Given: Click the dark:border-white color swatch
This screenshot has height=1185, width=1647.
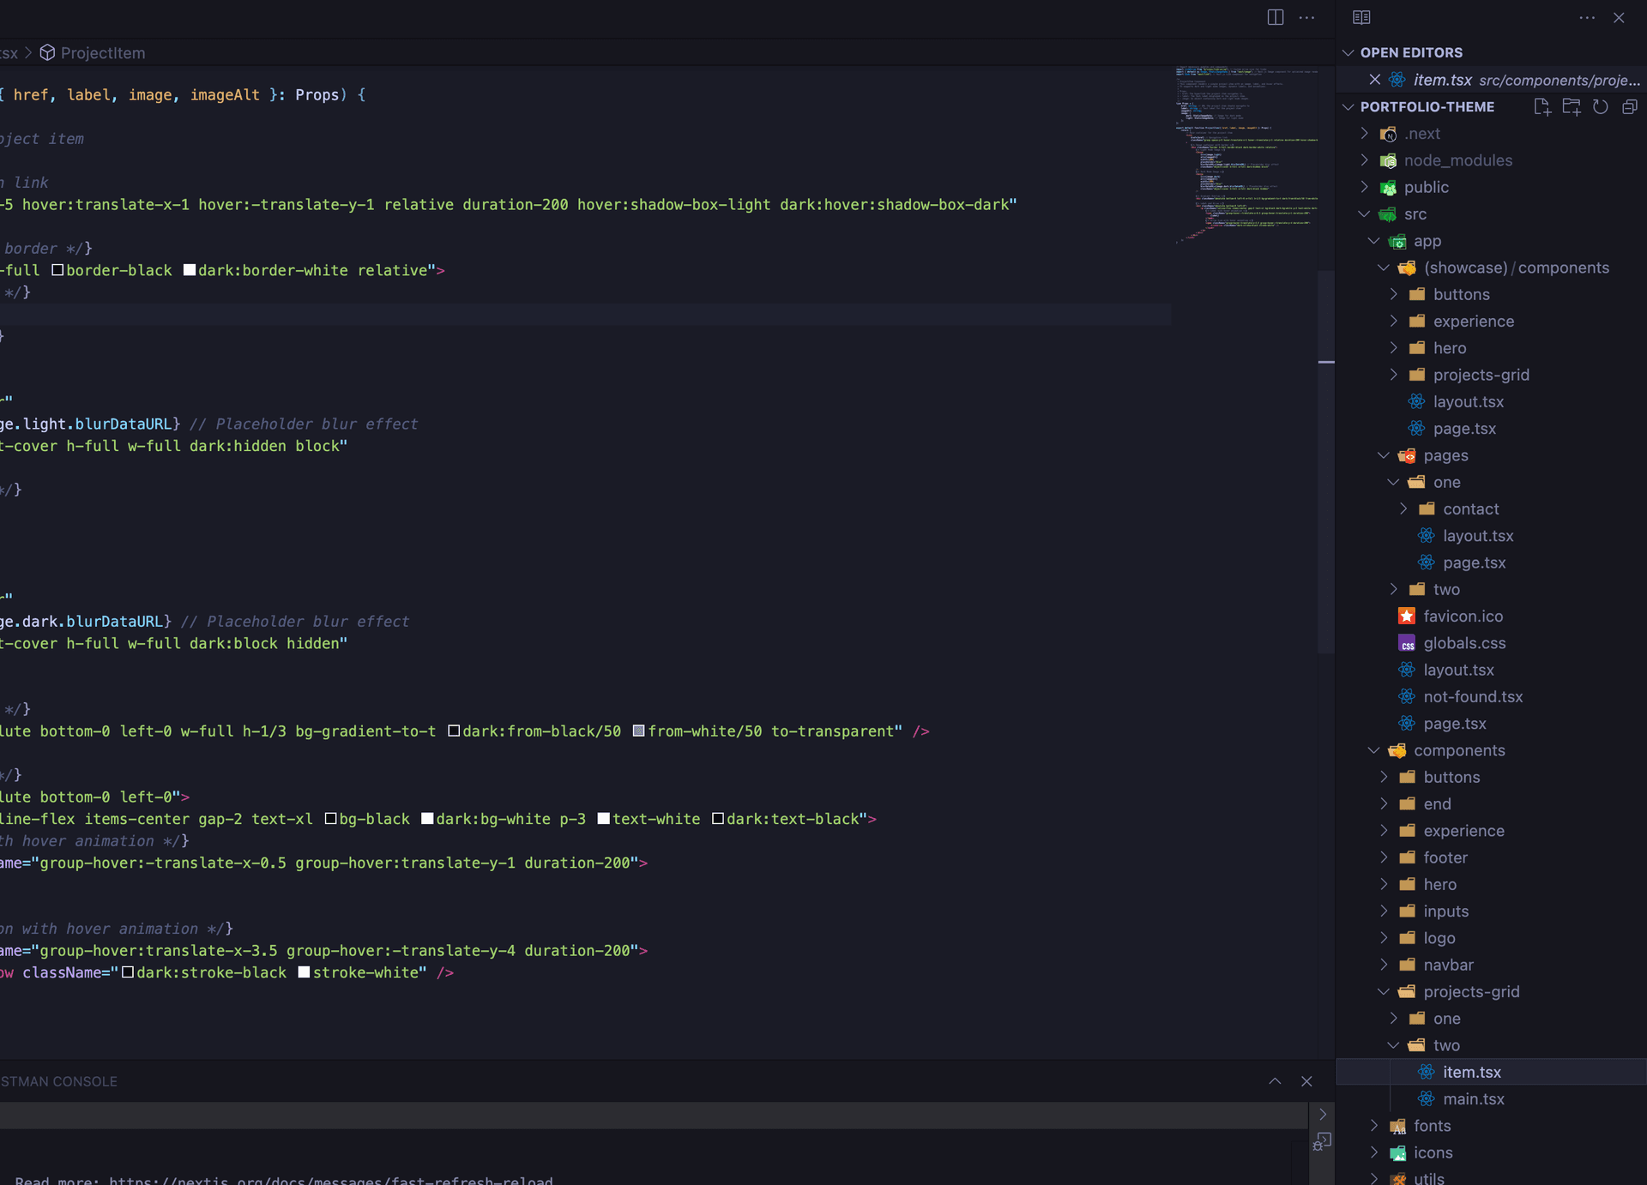Looking at the screenshot, I should point(190,271).
